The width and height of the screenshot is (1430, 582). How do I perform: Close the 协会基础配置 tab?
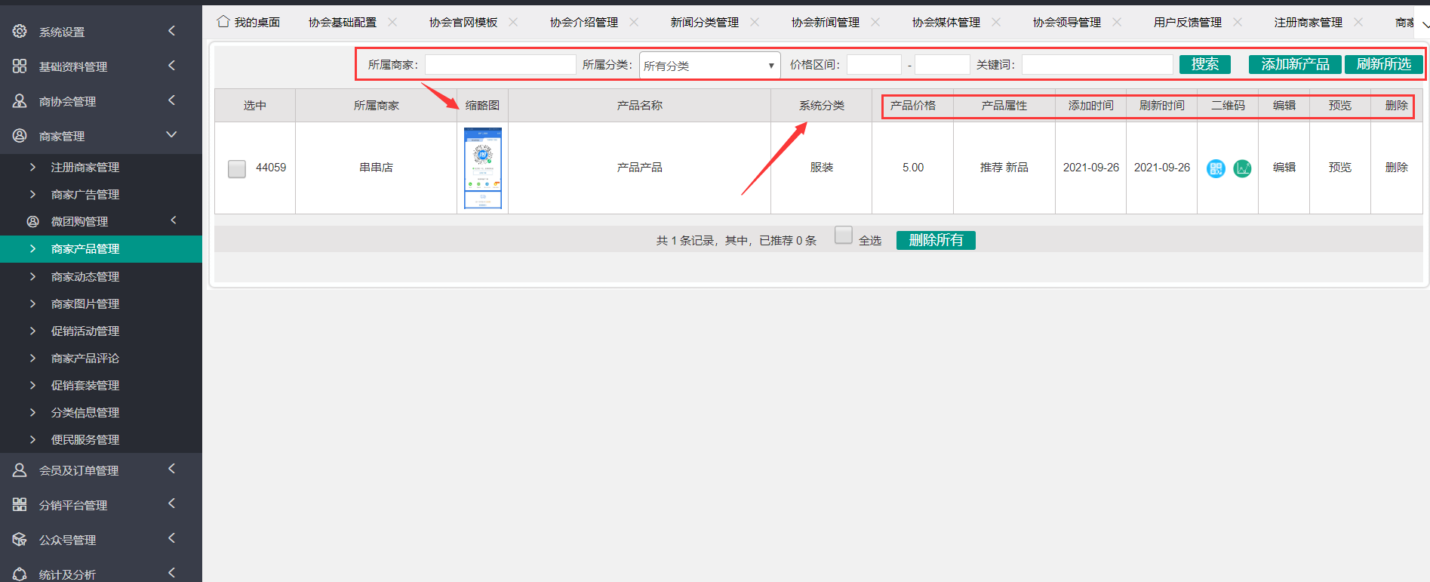coord(392,22)
